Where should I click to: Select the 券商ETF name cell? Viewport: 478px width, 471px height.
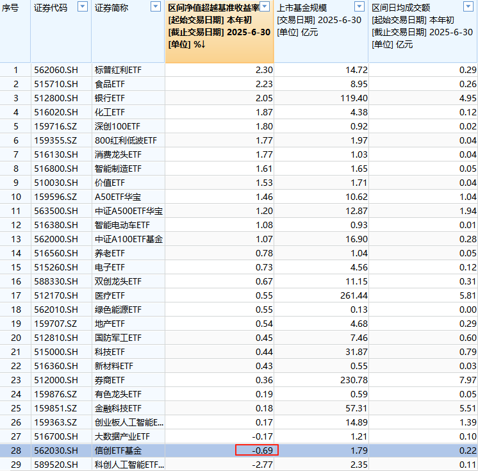tap(110, 379)
